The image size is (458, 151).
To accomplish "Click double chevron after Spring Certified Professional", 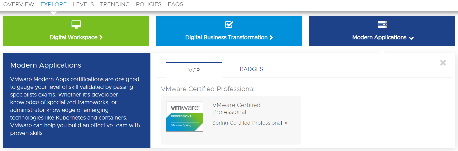I will (286, 123).
